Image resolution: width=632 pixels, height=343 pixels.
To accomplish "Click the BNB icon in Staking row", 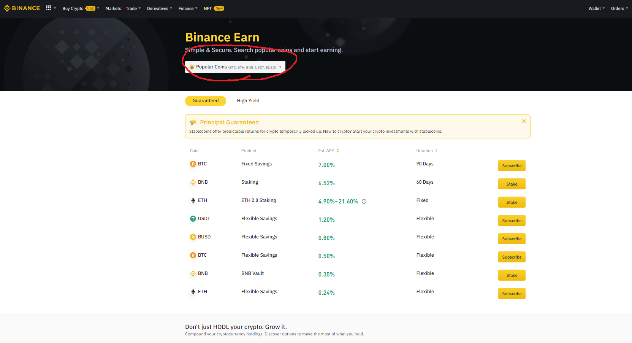I will click(193, 182).
